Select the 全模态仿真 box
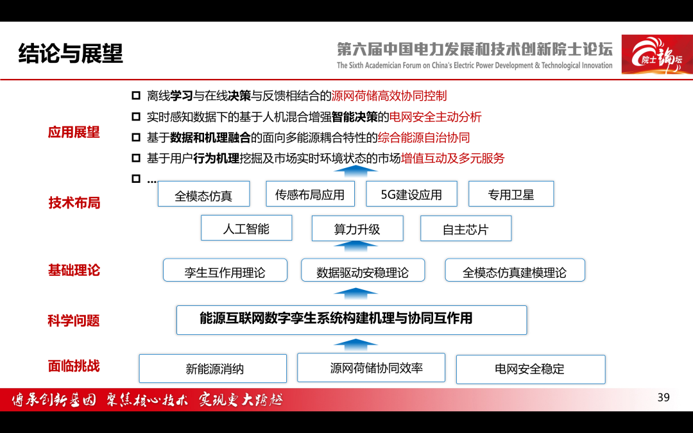This screenshot has width=693, height=433. [204, 194]
